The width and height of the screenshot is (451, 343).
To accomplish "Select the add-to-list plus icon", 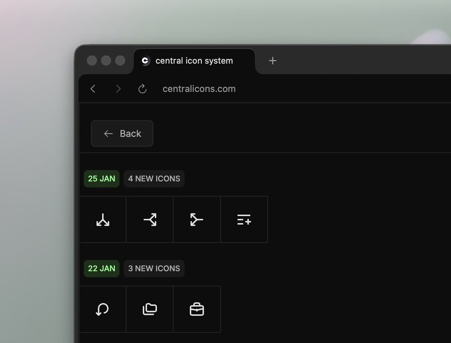I will coord(244,220).
